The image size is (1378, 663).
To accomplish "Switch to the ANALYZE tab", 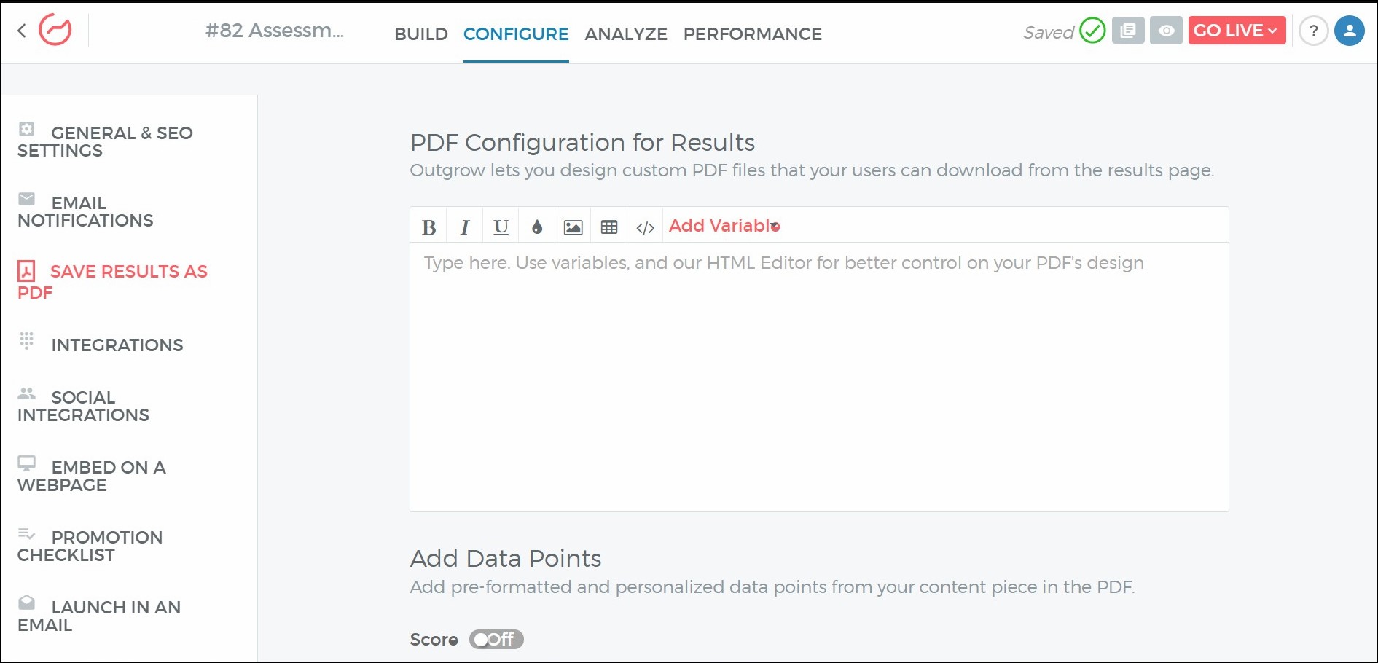I will point(626,34).
